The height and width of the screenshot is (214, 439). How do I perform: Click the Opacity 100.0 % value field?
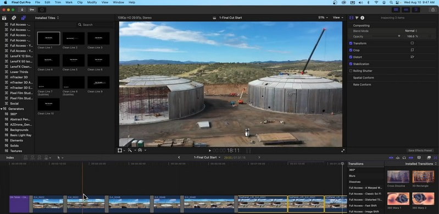(x=413, y=36)
